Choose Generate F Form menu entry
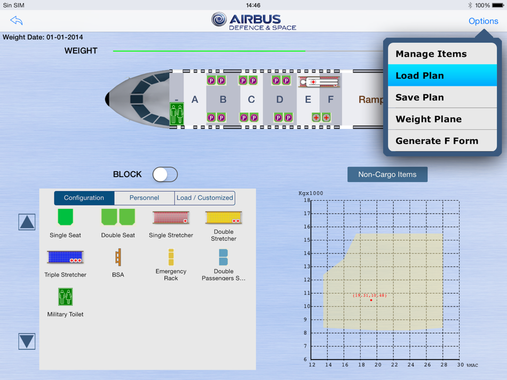This screenshot has height=380, width=507. pyautogui.click(x=442, y=141)
